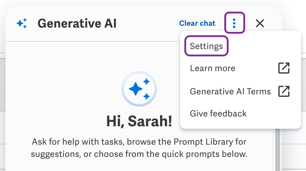
Task: Click the external-link icon beside Generative AI Terms
Action: click(x=284, y=91)
